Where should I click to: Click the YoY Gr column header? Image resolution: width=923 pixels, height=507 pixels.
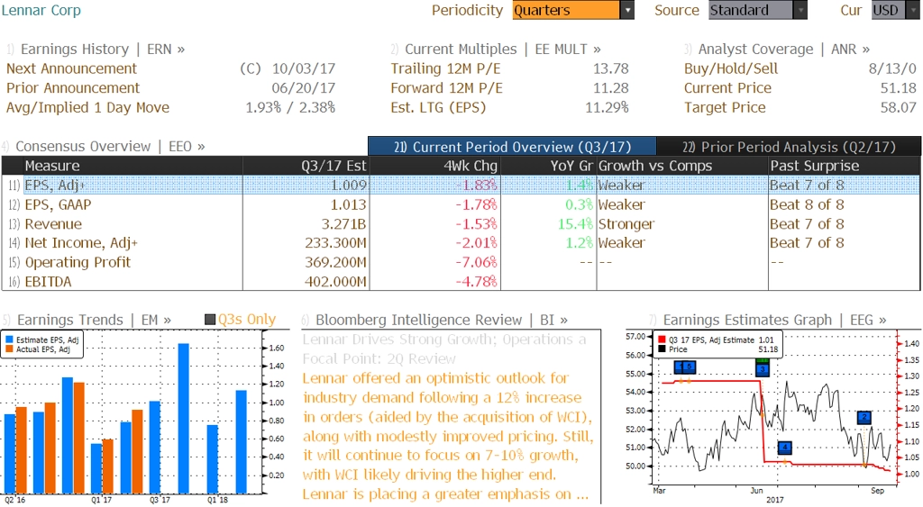pyautogui.click(x=548, y=166)
